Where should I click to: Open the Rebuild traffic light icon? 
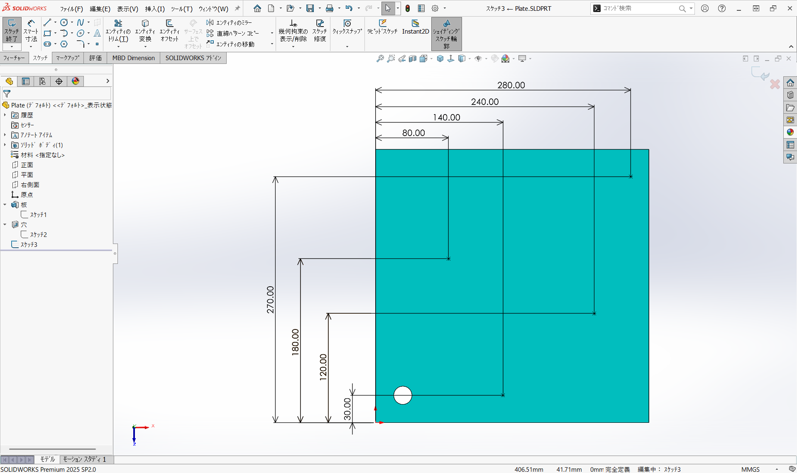(408, 8)
